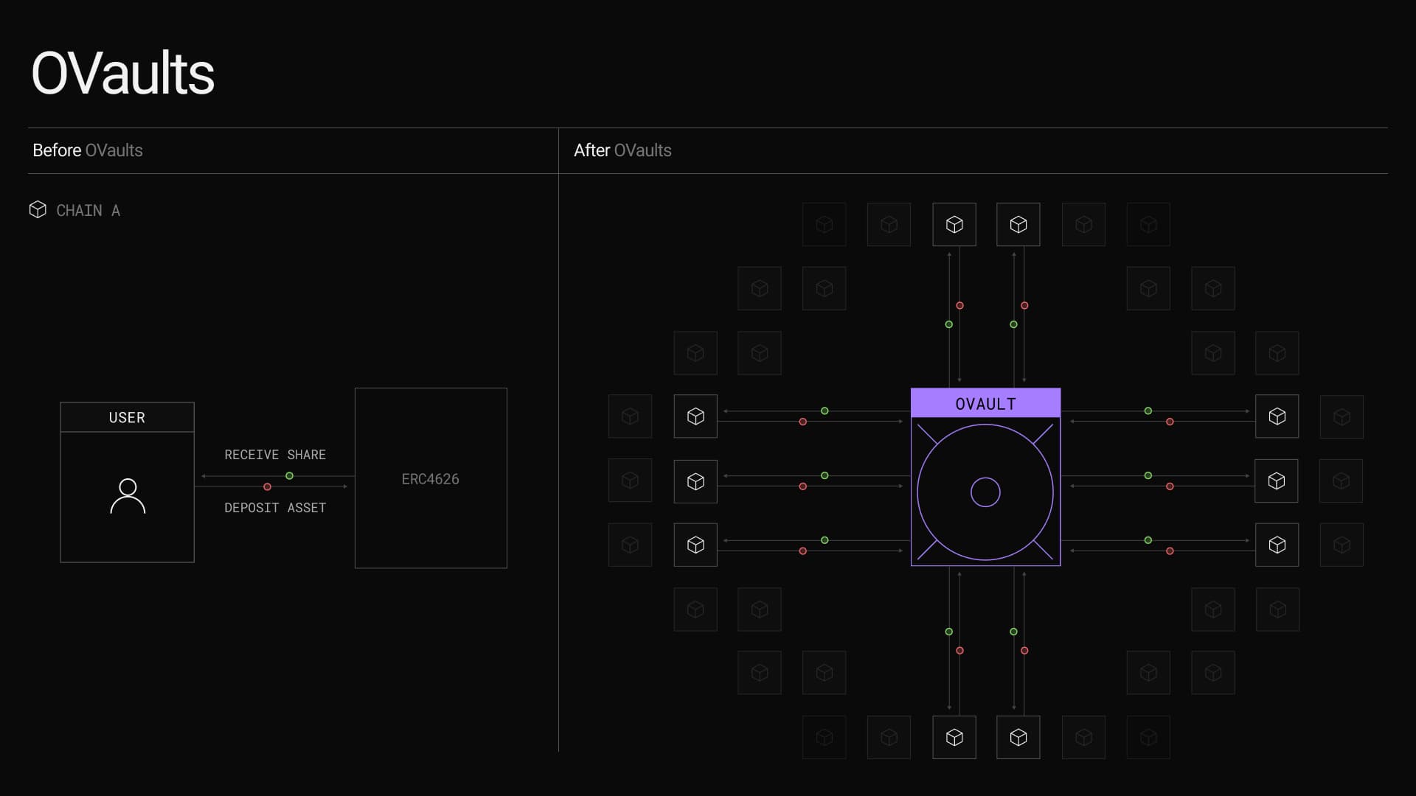Click the top highlighted cube right of the vault
The height and width of the screenshot is (796, 1416).
[1277, 416]
